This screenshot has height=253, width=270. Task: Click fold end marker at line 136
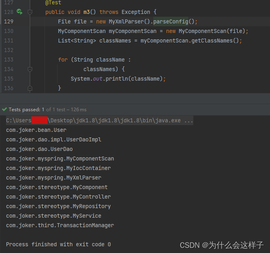coord(30,88)
